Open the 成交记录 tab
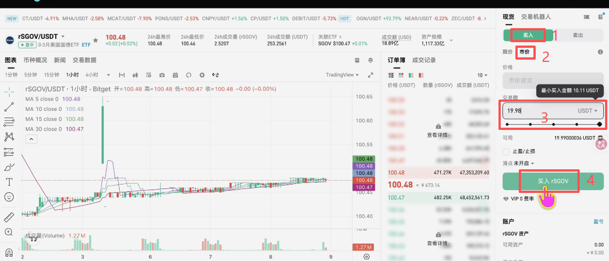 tap(424, 60)
